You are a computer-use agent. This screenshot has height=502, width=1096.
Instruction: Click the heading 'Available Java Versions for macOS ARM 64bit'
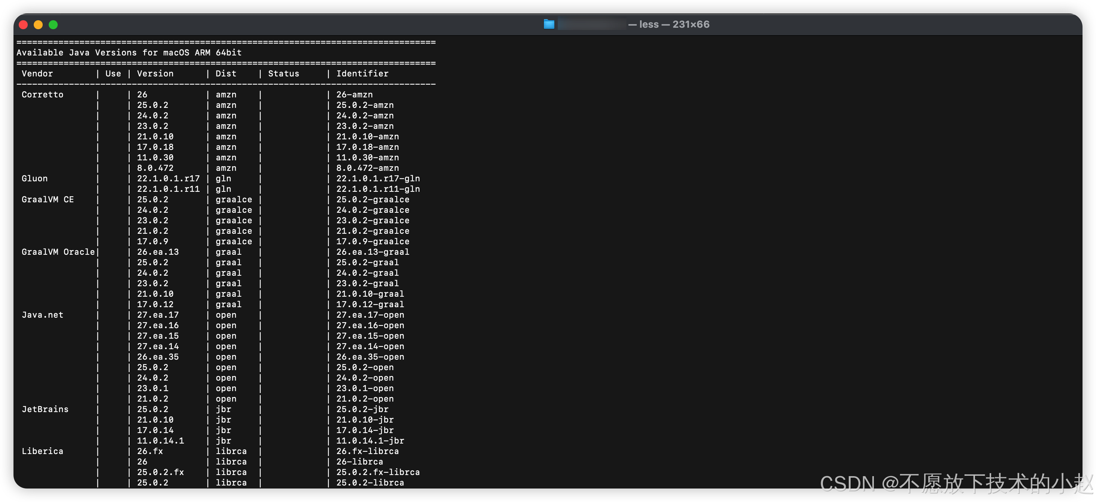[129, 53]
